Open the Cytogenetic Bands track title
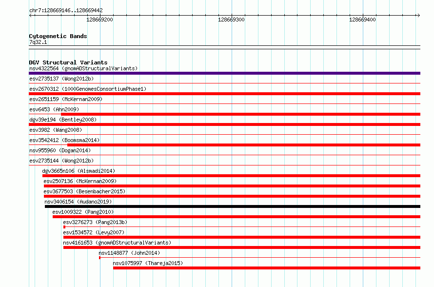This screenshot has height=287, width=434. pyautogui.click(x=58, y=36)
